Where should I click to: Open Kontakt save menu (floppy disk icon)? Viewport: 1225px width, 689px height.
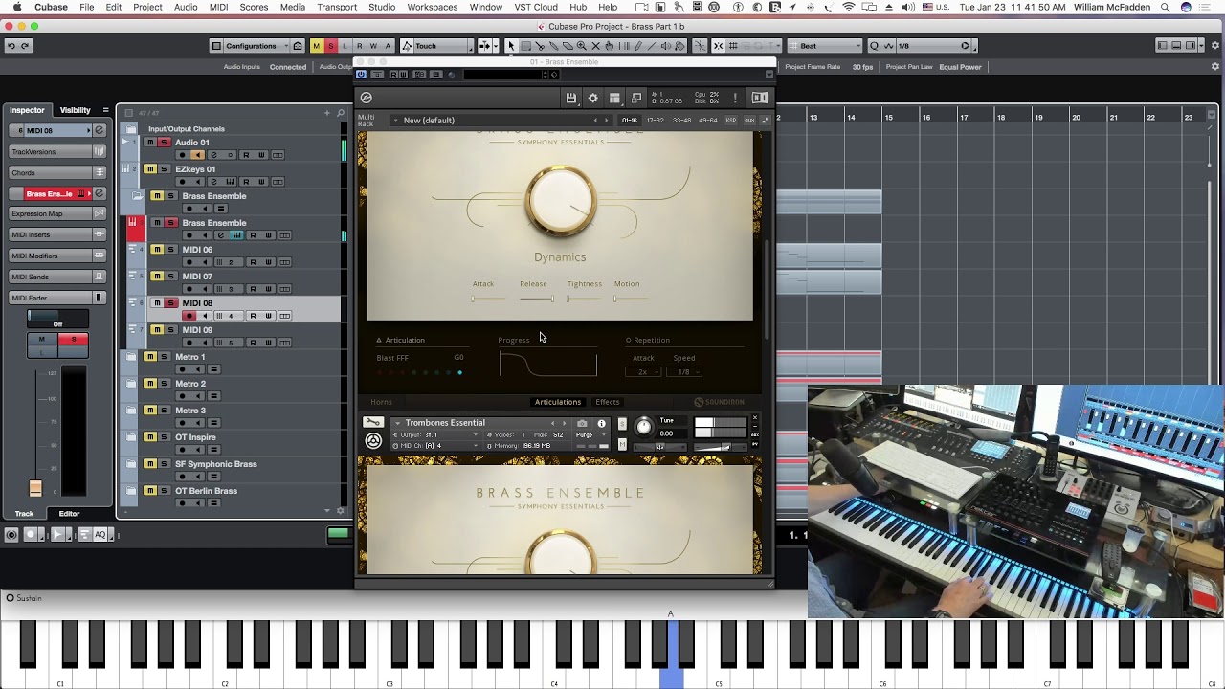571,98
